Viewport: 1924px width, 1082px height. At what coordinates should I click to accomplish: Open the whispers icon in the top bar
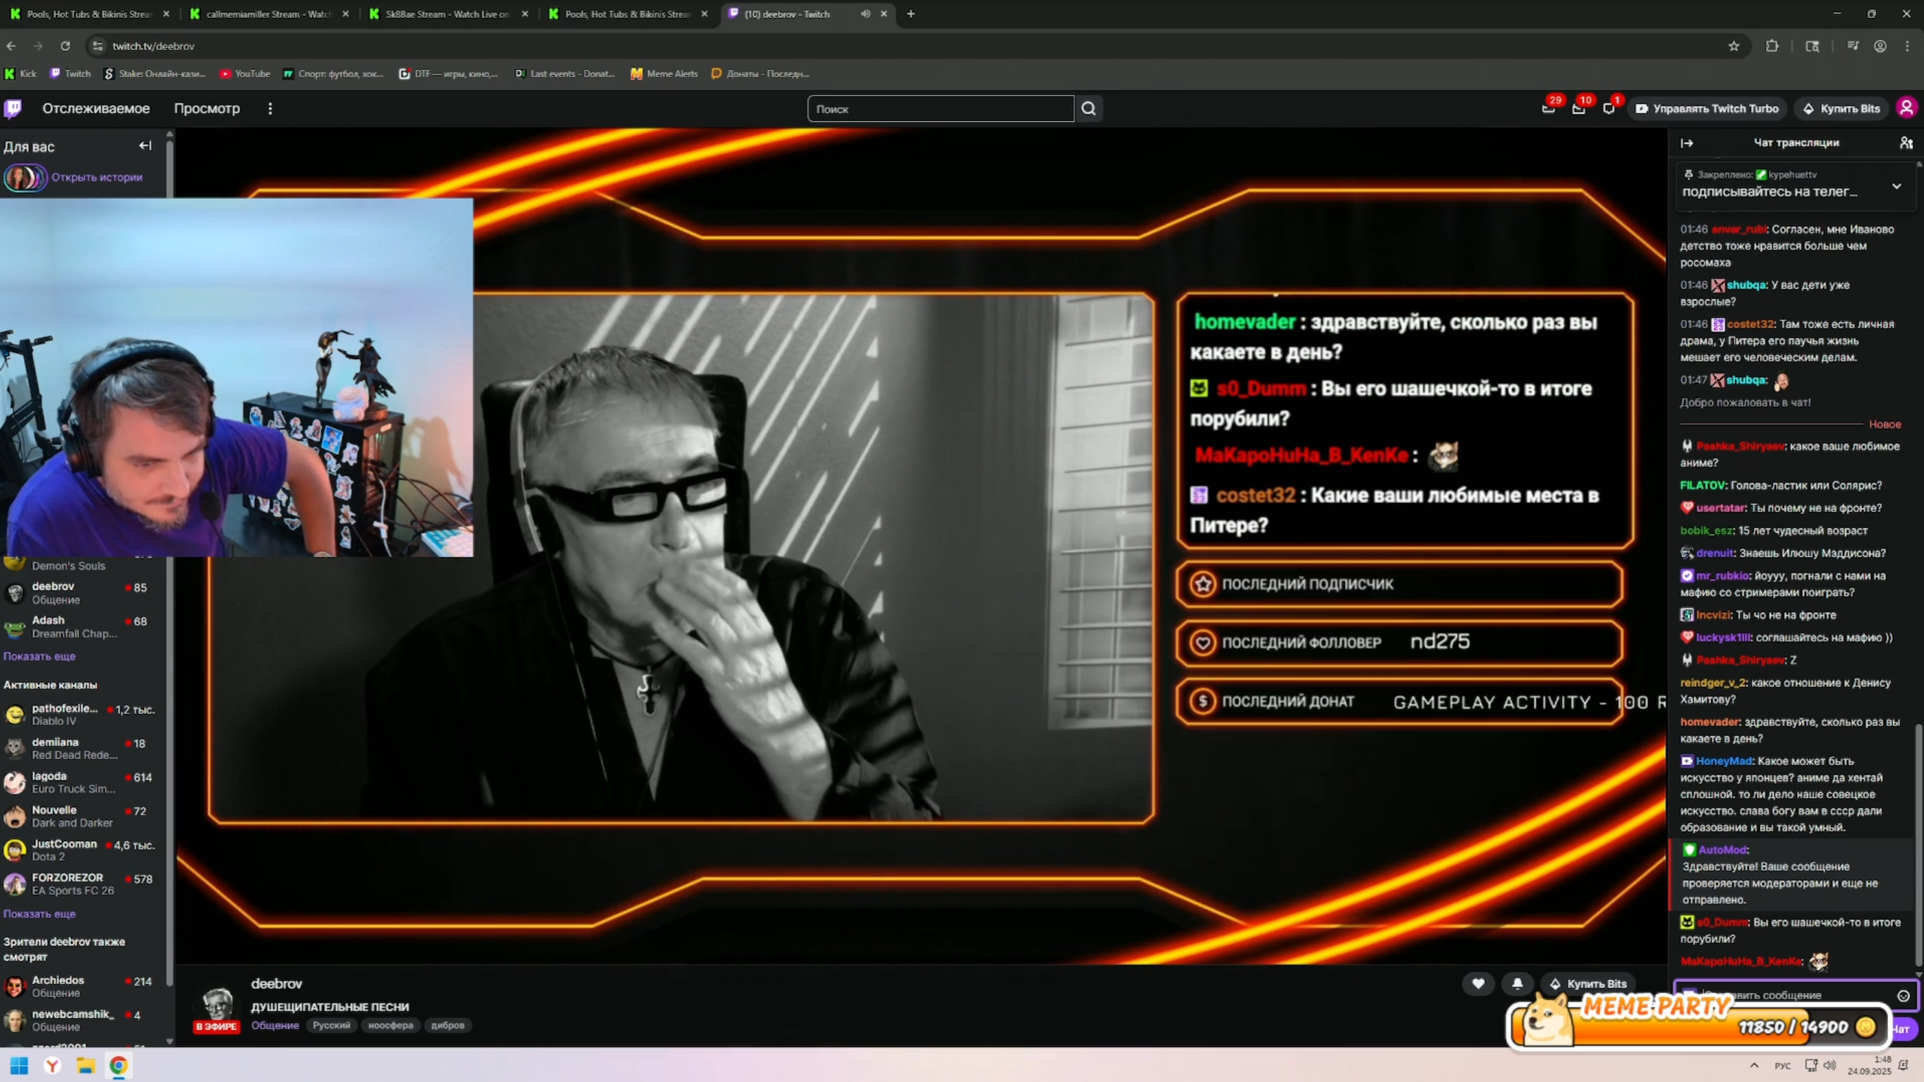click(x=1608, y=109)
